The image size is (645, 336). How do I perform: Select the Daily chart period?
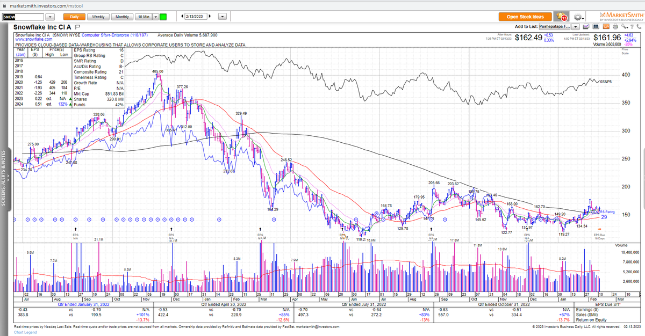(x=74, y=17)
